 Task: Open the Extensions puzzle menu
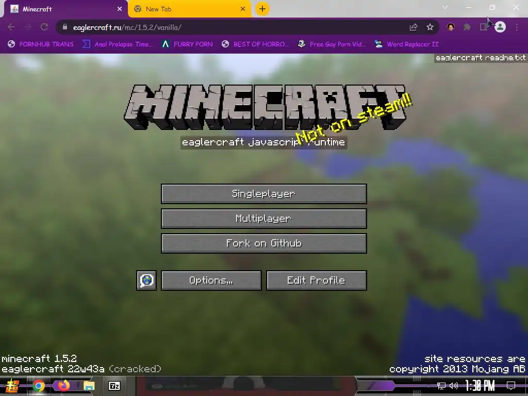[467, 27]
